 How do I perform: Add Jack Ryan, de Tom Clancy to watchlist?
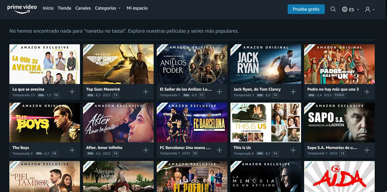click(x=293, y=92)
